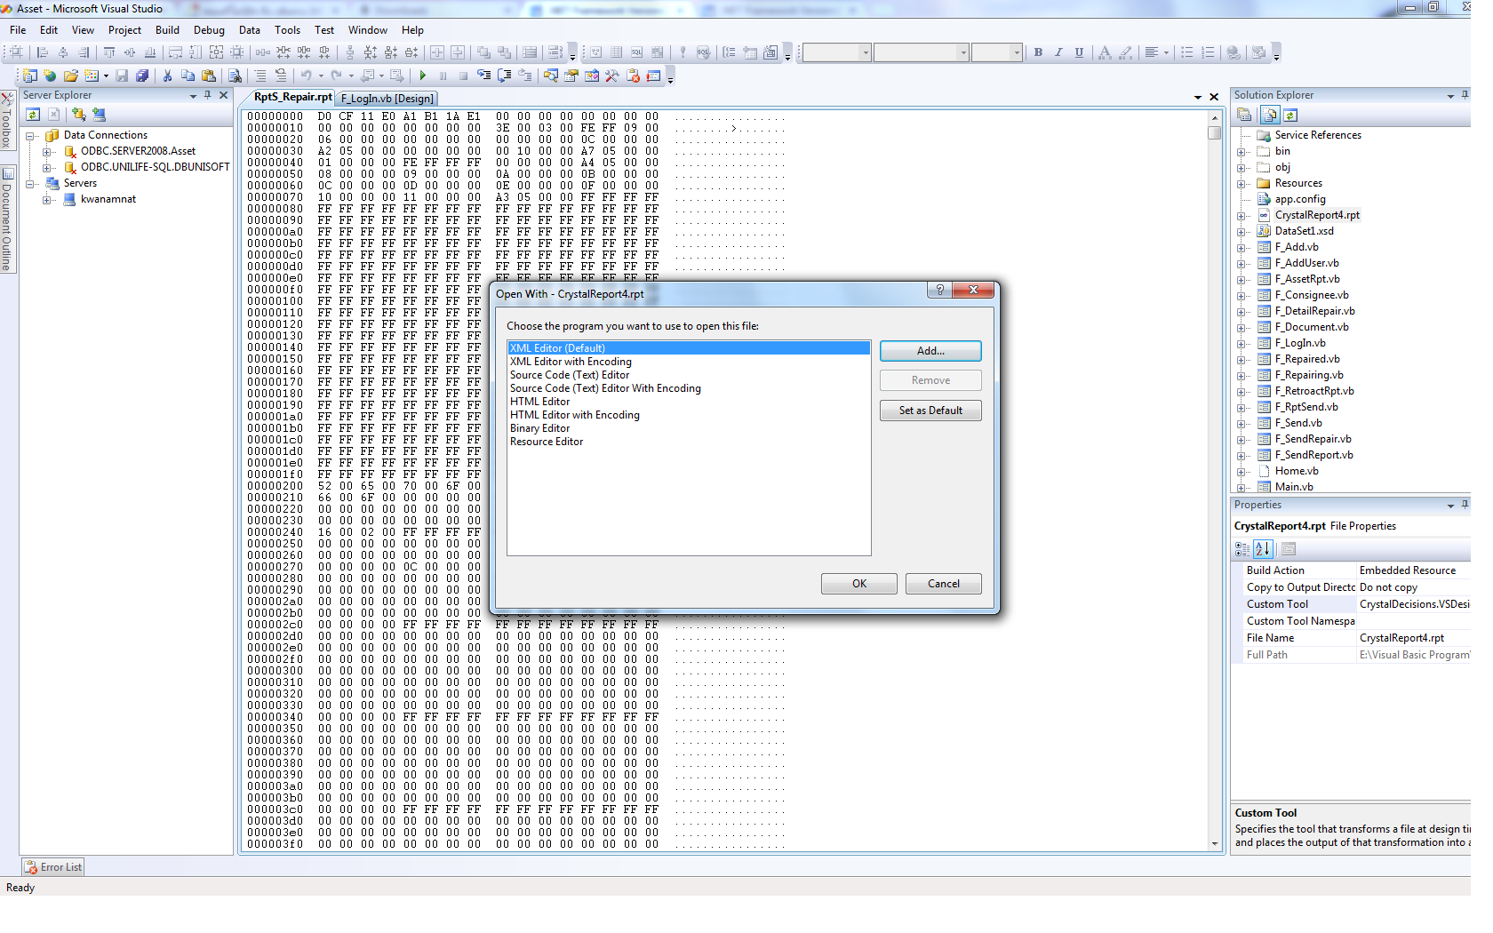1493x933 pixels.
Task: Select Resource Editor in program list
Action: 547,442
